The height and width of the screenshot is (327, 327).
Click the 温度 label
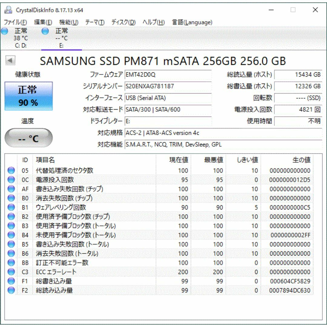pos(28,121)
